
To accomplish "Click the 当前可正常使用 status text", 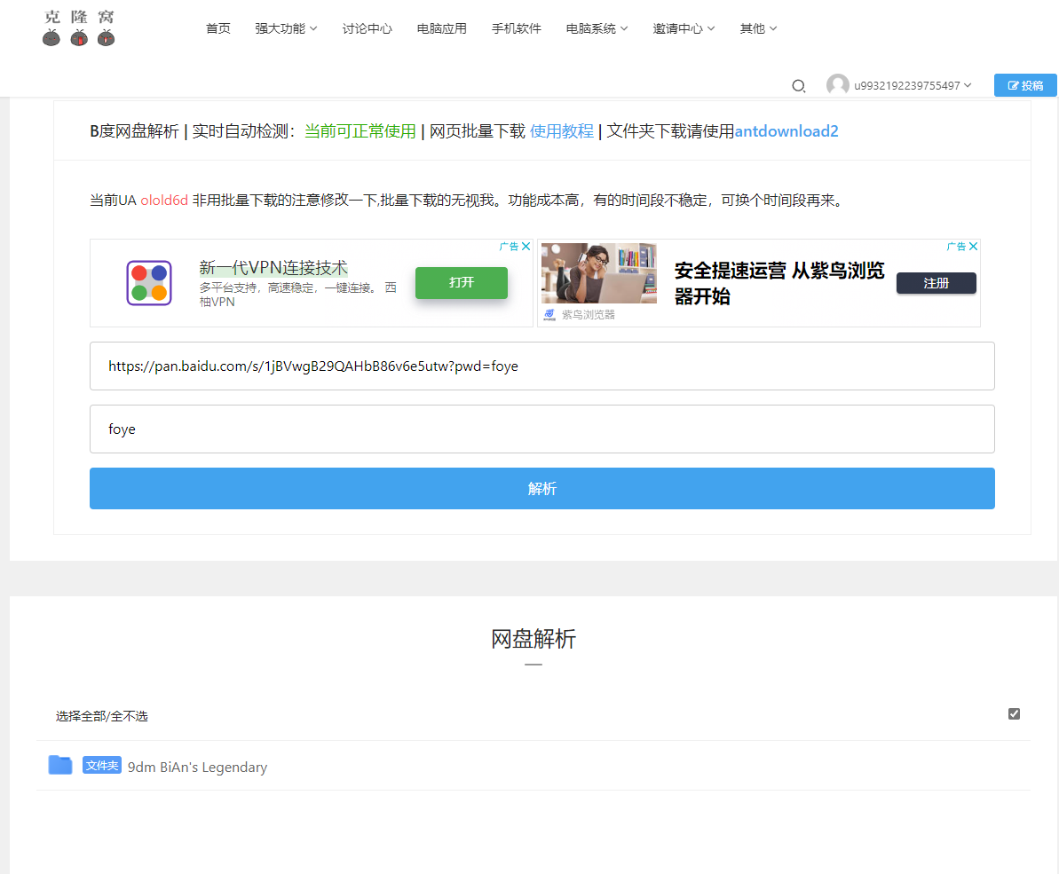I will (360, 131).
